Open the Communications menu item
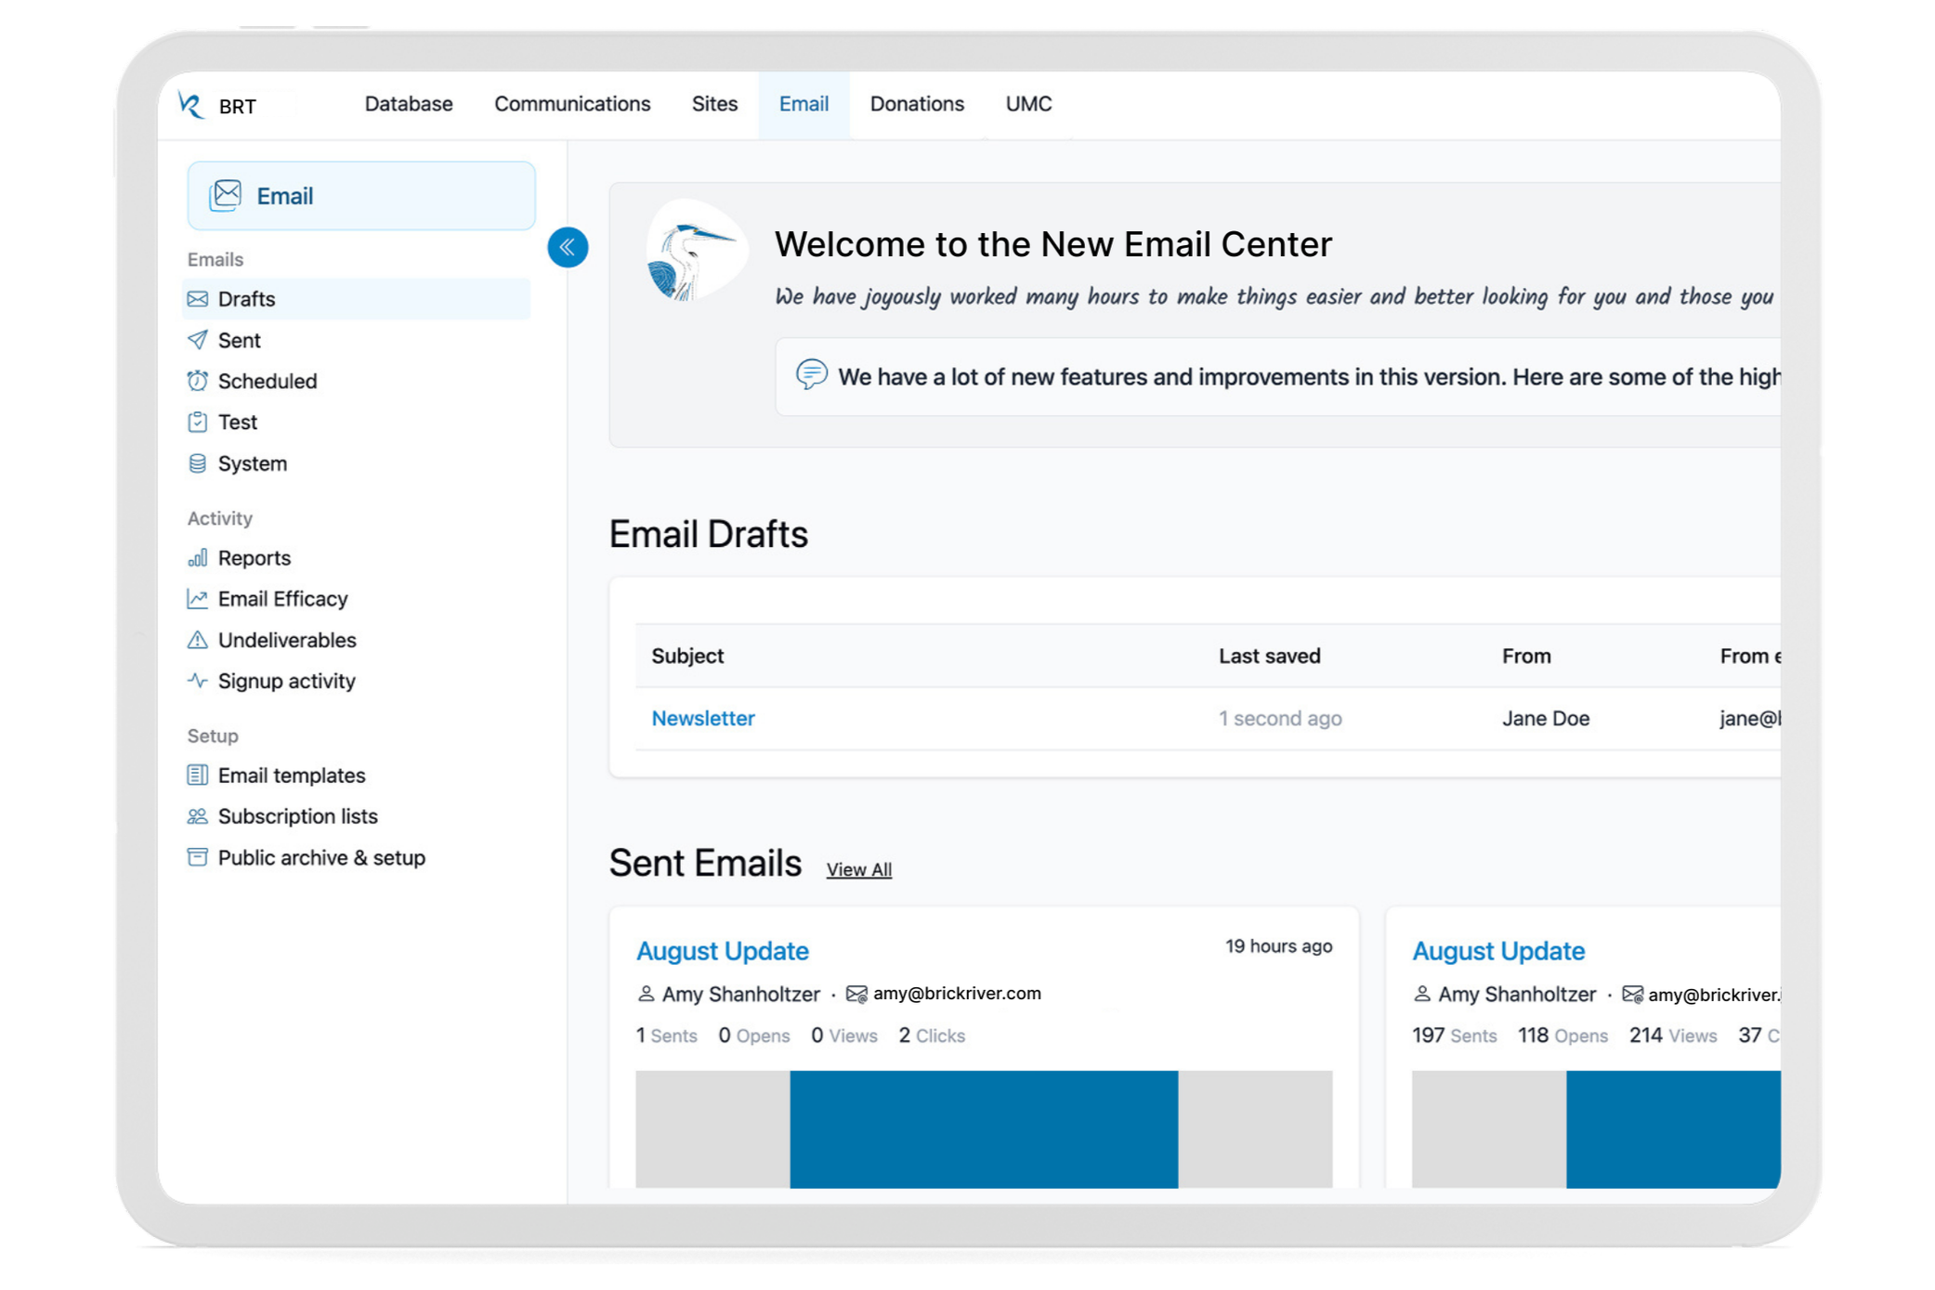 pyautogui.click(x=572, y=104)
